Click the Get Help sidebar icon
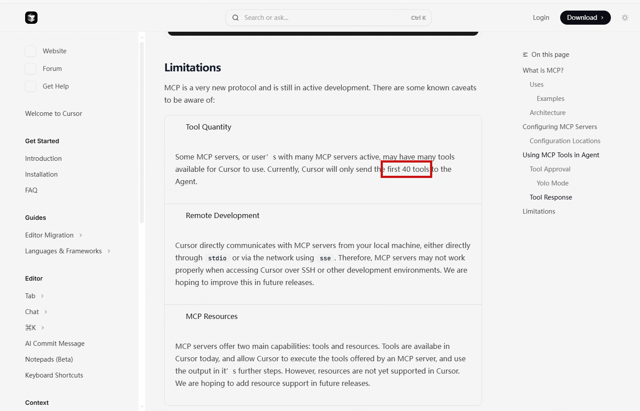 (30, 86)
